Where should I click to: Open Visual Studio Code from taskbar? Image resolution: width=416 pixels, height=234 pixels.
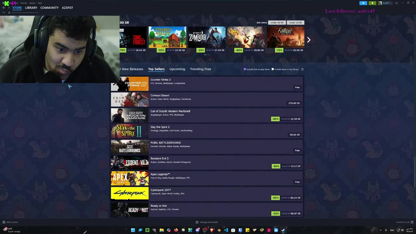point(226,230)
